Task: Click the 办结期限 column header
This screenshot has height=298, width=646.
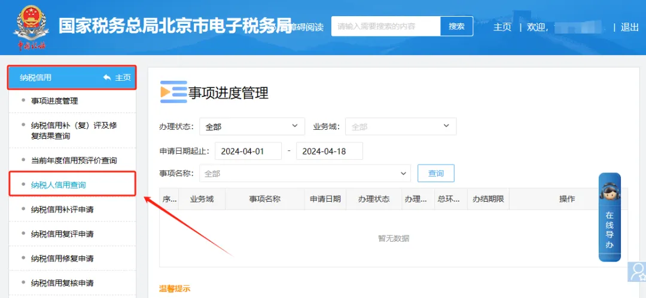Action: (x=488, y=199)
